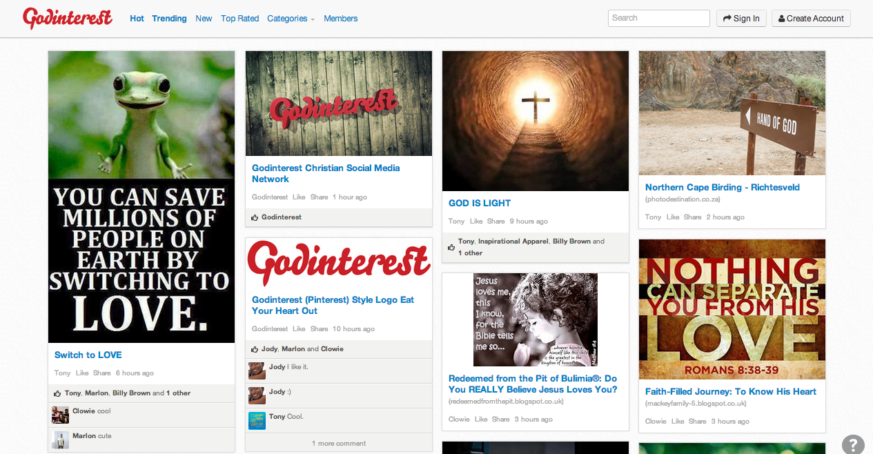Like the 'GOD IS LIGHT' pin
Viewport: 873px width, 454px height.
pos(476,221)
